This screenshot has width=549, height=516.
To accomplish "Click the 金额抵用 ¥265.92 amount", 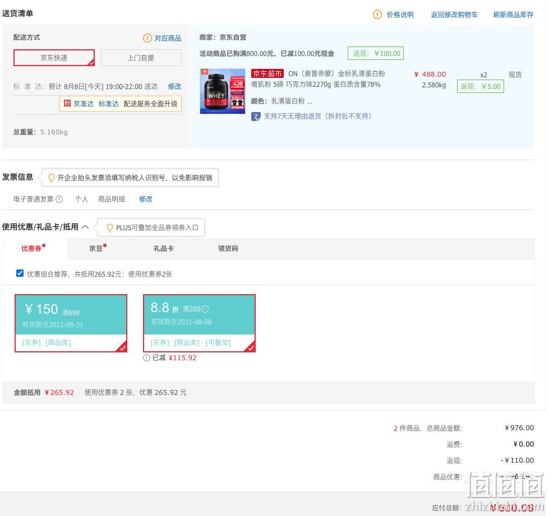I will (x=59, y=393).
